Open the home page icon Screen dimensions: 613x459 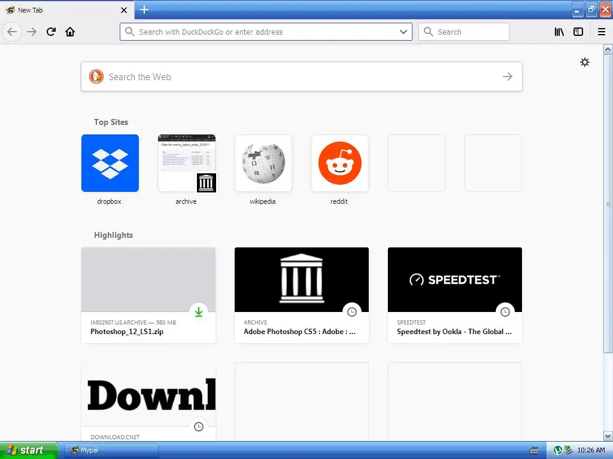[x=70, y=32]
